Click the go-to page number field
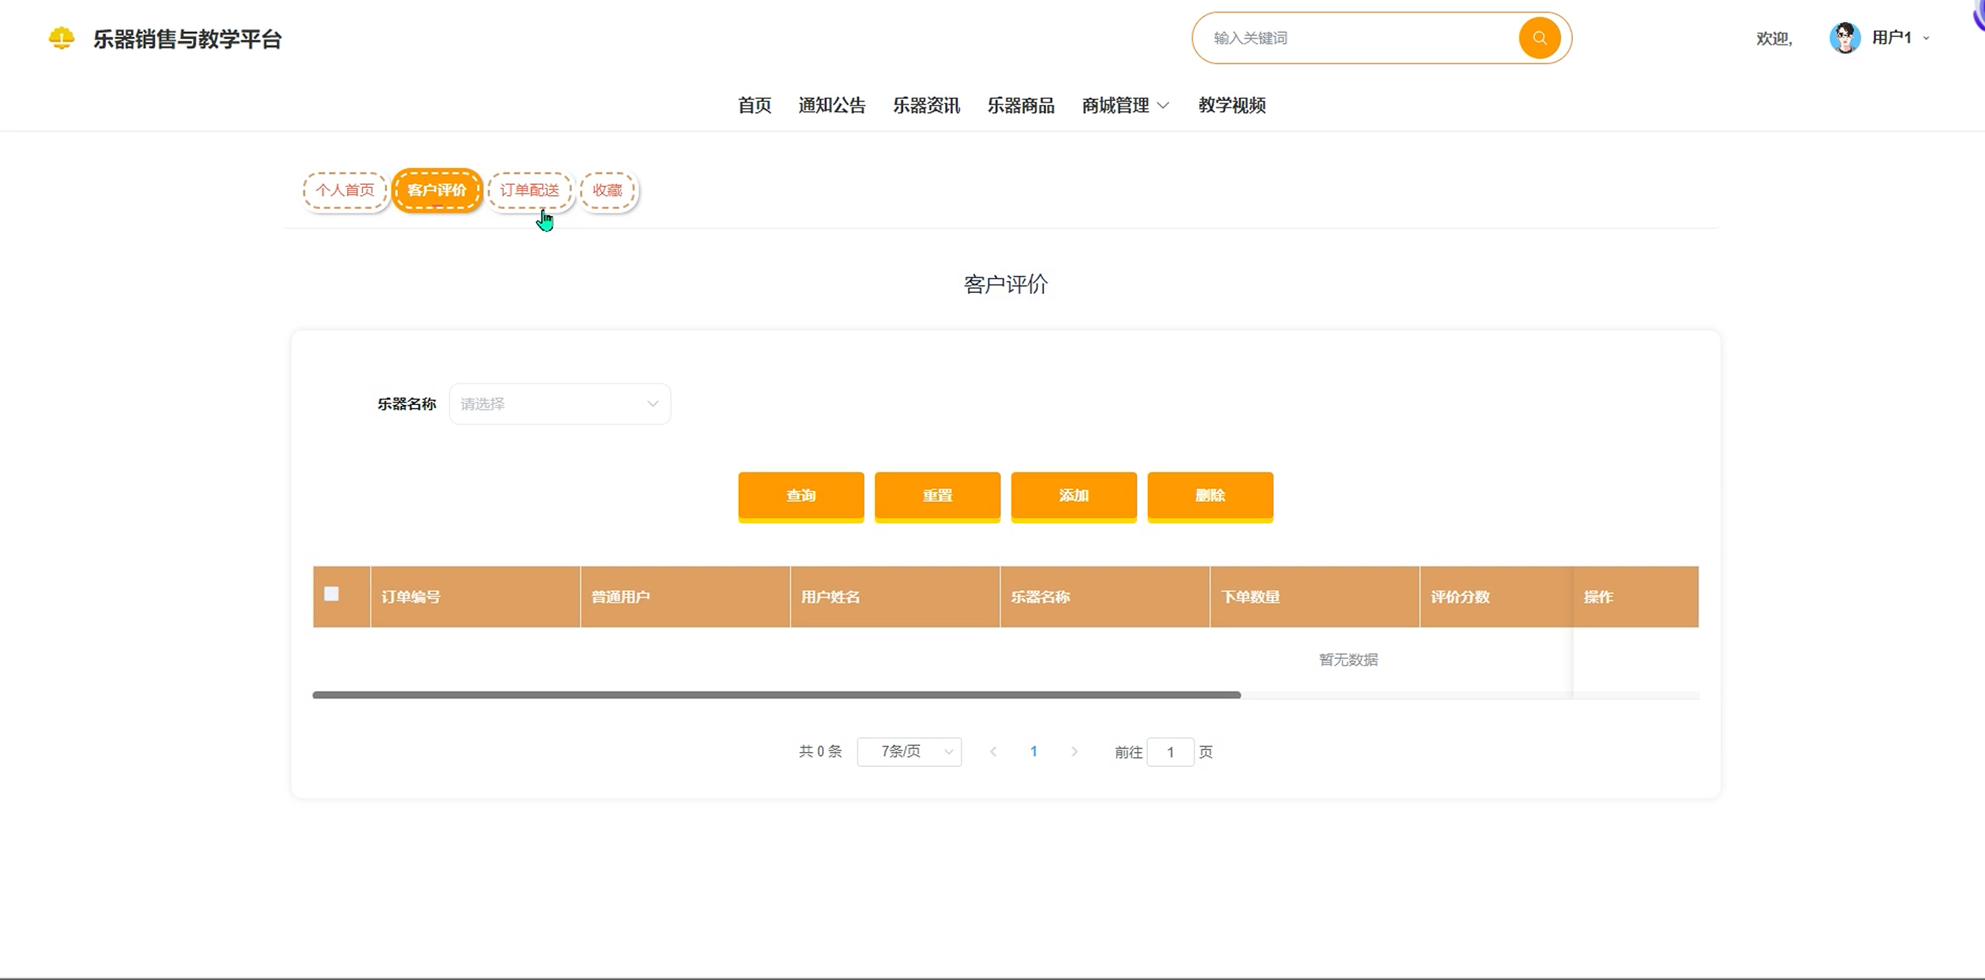 (x=1169, y=751)
